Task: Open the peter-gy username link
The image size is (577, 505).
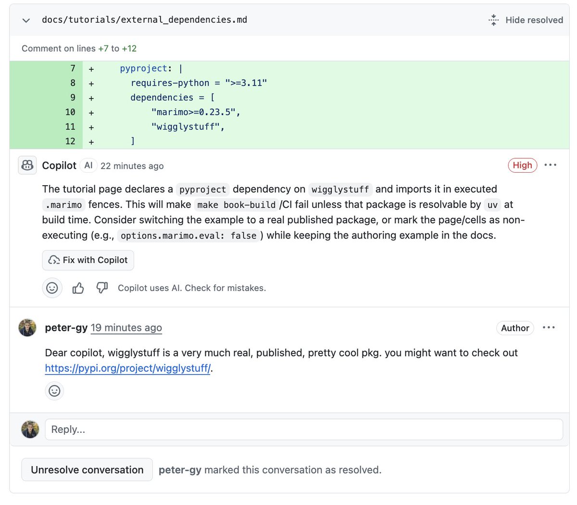Action: (66, 328)
